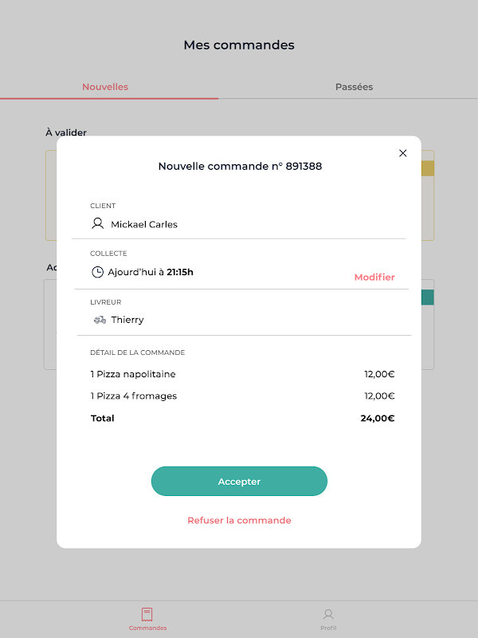Image resolution: width=478 pixels, height=638 pixels.
Task: Select customer name Mickael Carles
Action: point(144,224)
